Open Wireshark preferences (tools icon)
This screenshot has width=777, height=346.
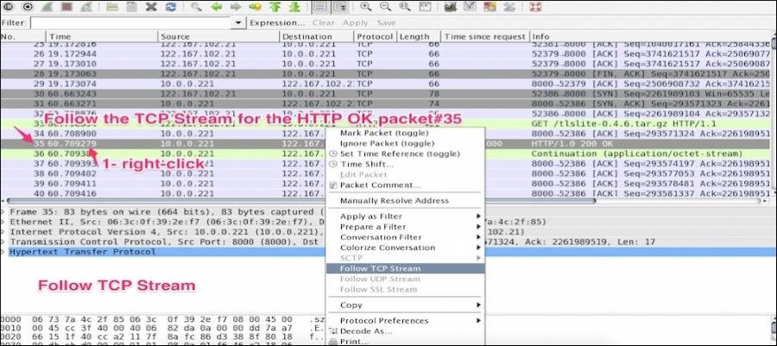pyautogui.click(x=509, y=7)
